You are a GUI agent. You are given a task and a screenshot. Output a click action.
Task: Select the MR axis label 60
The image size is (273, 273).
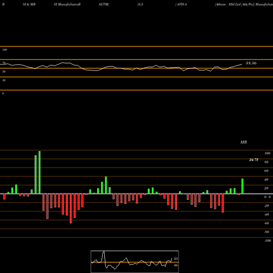pyautogui.click(x=266, y=171)
